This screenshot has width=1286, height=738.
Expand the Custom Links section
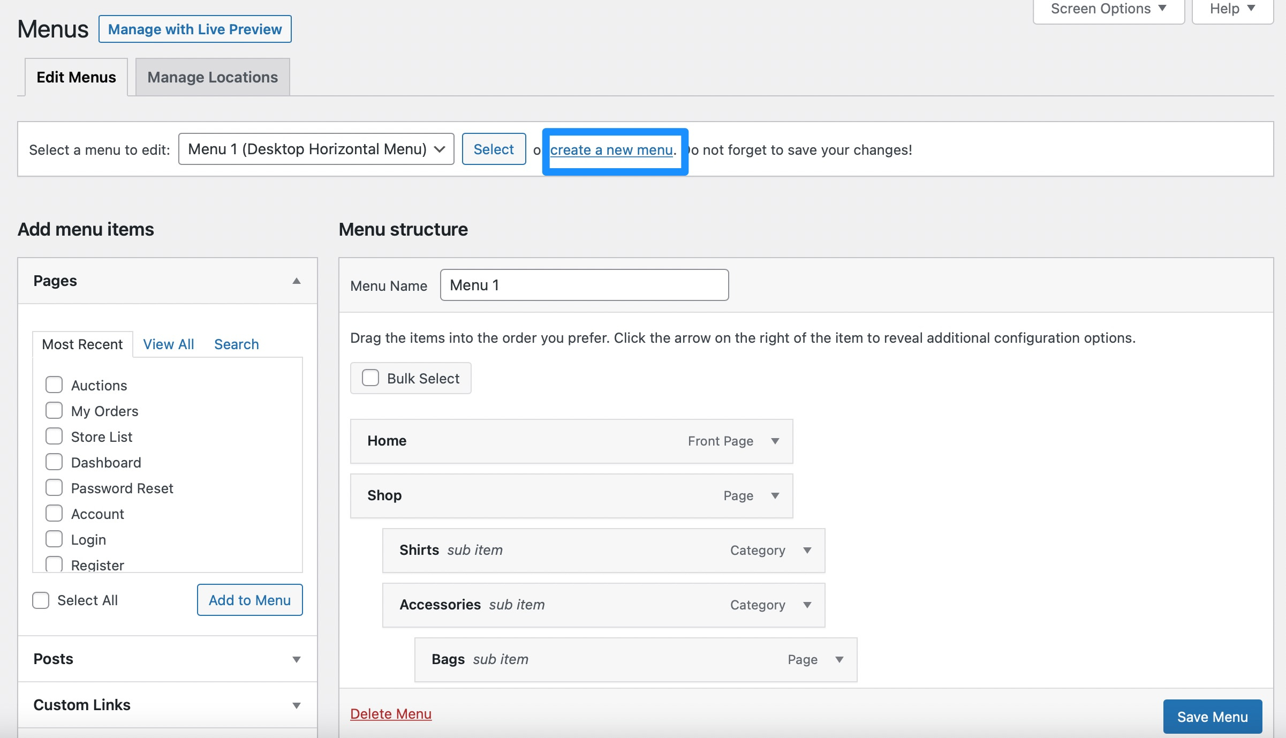296,705
